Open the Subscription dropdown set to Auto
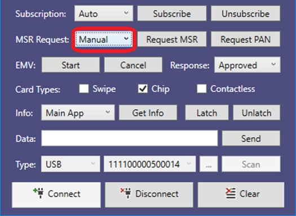Viewport: 296px width, 216px height. (x=104, y=13)
